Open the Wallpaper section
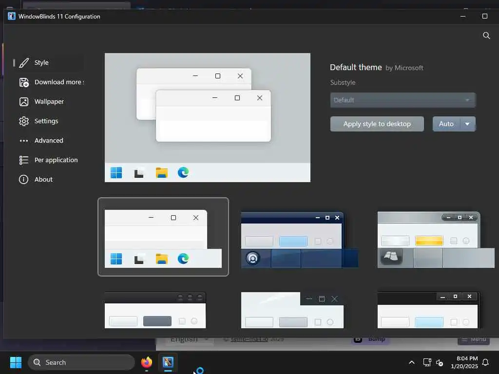 49,102
